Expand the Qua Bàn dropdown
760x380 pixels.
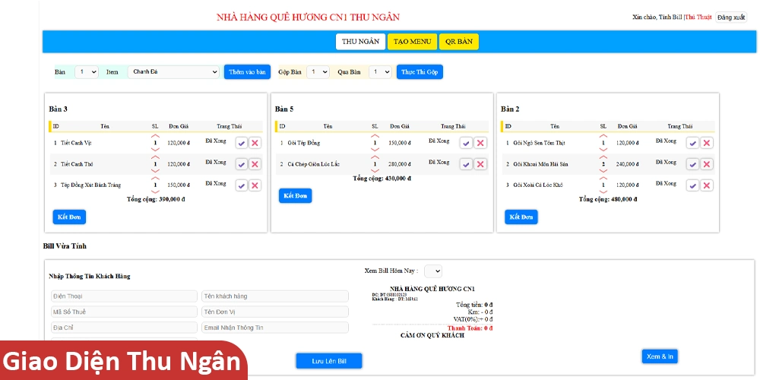pos(380,72)
